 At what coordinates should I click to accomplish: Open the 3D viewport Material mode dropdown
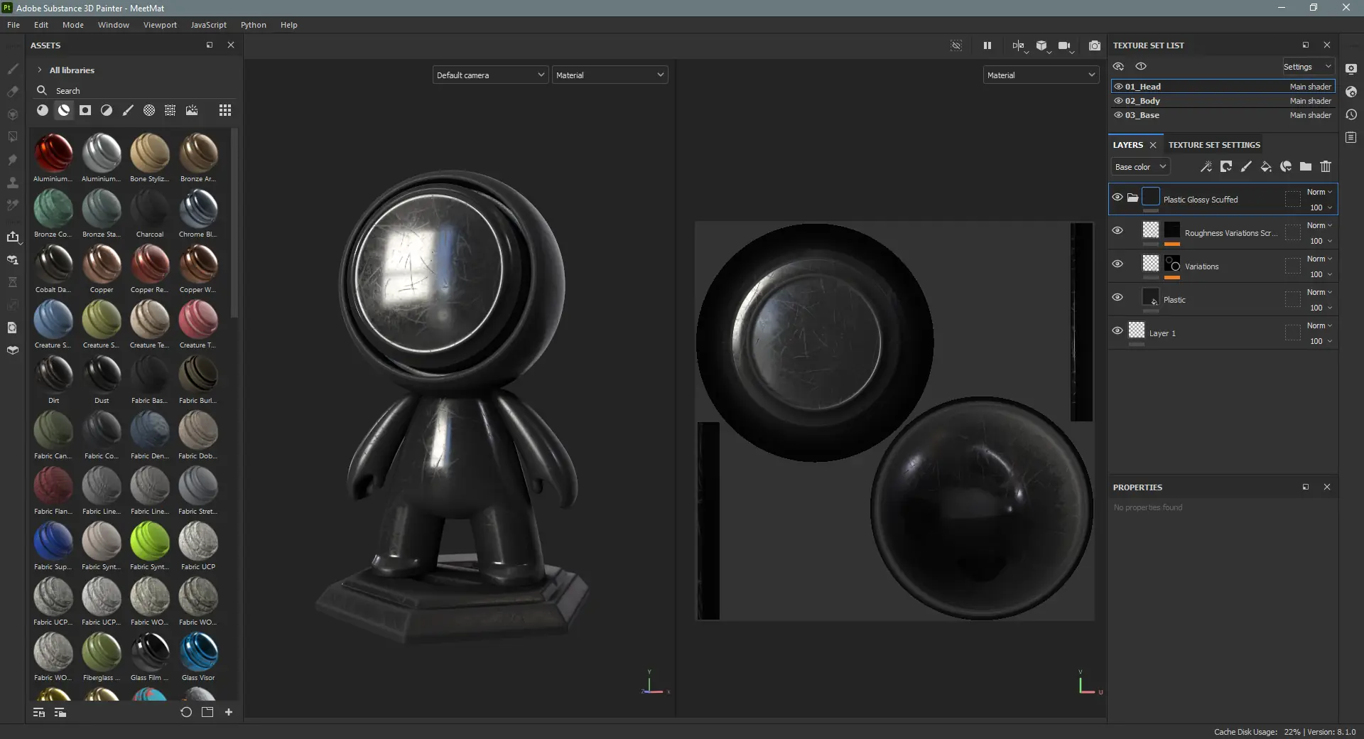tap(610, 75)
